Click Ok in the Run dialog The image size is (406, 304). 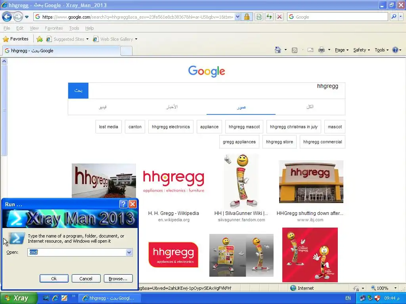tap(54, 278)
